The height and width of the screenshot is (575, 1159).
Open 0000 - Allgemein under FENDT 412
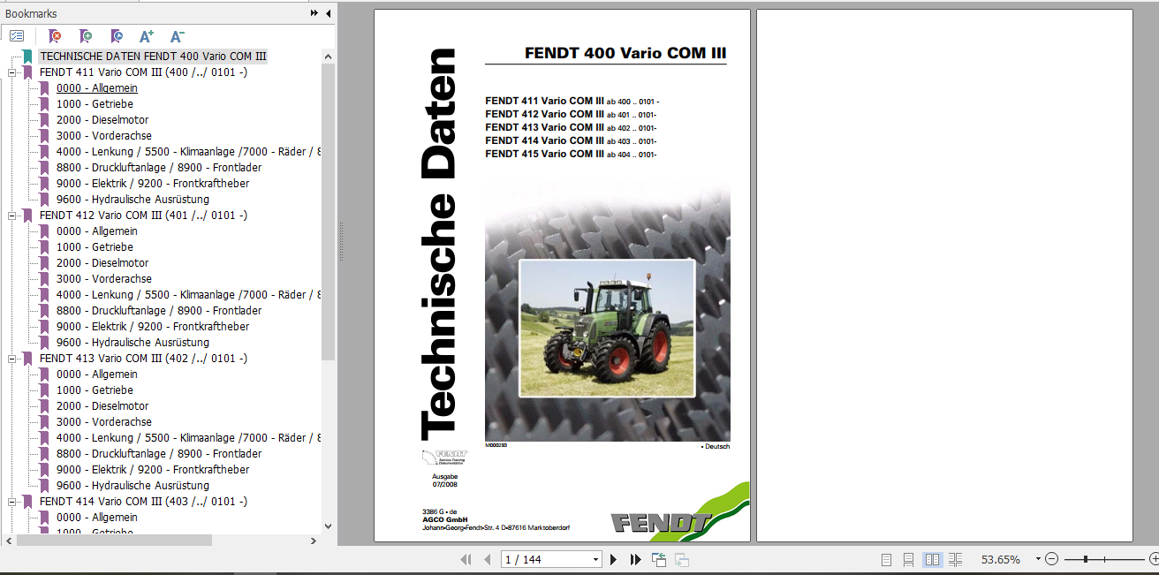[97, 231]
